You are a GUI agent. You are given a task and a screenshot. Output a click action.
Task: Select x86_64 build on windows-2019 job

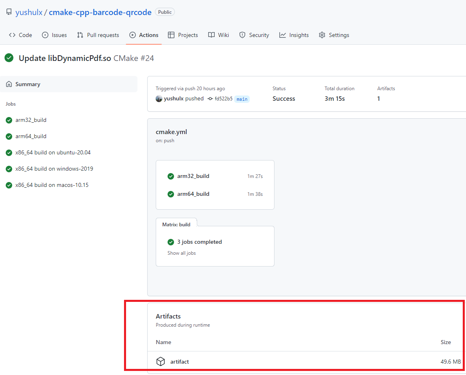pyautogui.click(x=54, y=169)
